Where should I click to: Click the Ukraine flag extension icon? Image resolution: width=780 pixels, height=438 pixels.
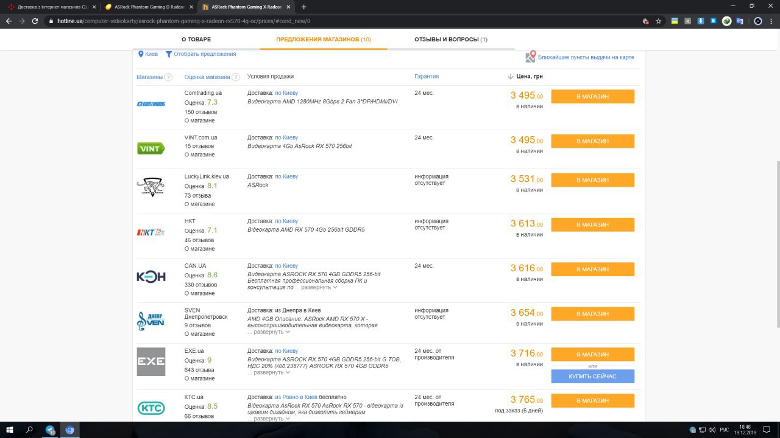pyautogui.click(x=675, y=21)
